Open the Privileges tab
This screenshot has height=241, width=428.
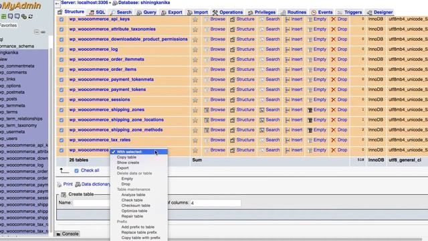coord(261,12)
